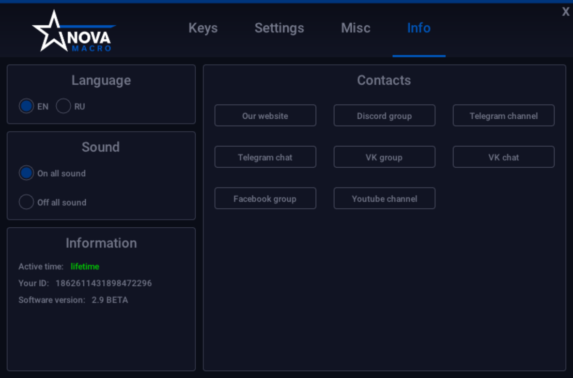Close the window with X button
The height and width of the screenshot is (378, 573).
pyautogui.click(x=565, y=12)
